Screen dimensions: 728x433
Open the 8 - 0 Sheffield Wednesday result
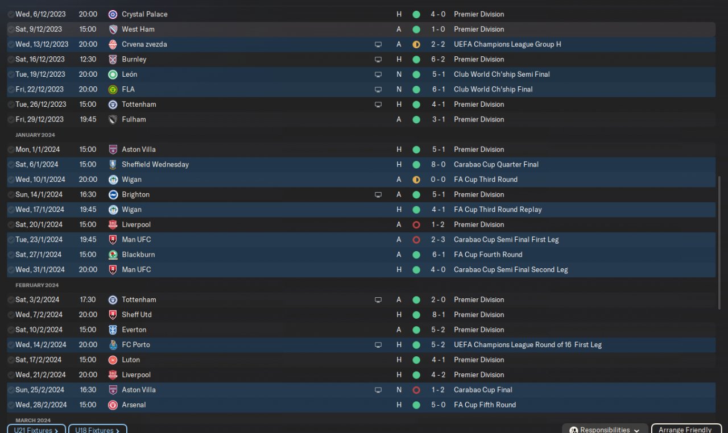[x=438, y=164]
